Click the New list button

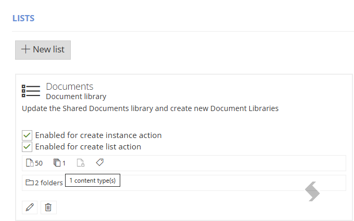[x=43, y=50]
